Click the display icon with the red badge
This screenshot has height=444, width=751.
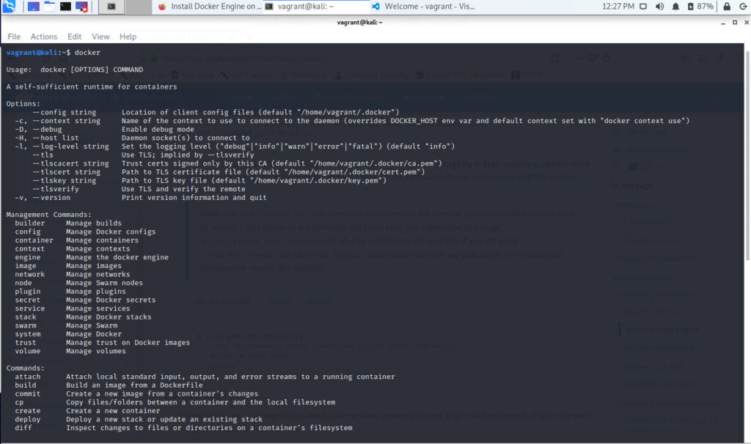pos(81,7)
